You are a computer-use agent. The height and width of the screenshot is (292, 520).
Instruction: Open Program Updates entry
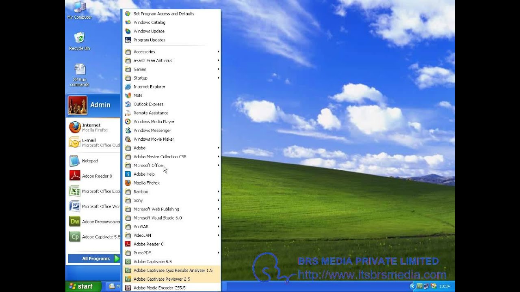click(x=171, y=40)
